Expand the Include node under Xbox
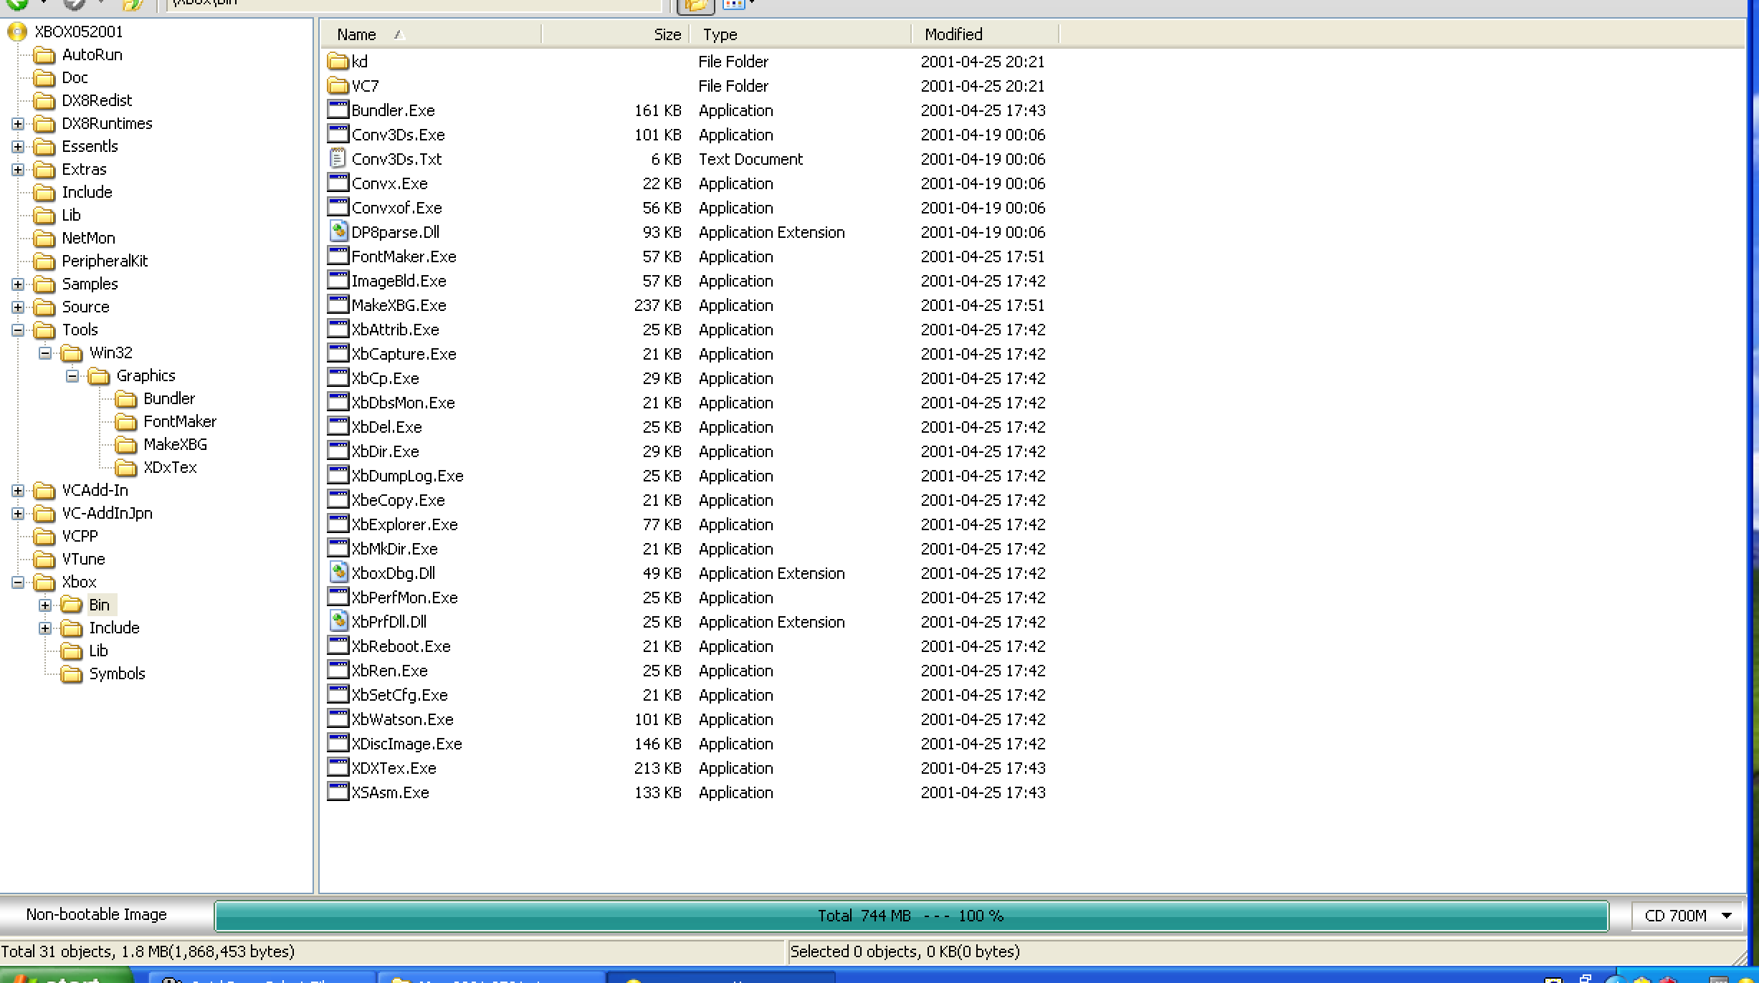The image size is (1759, 983). click(45, 628)
